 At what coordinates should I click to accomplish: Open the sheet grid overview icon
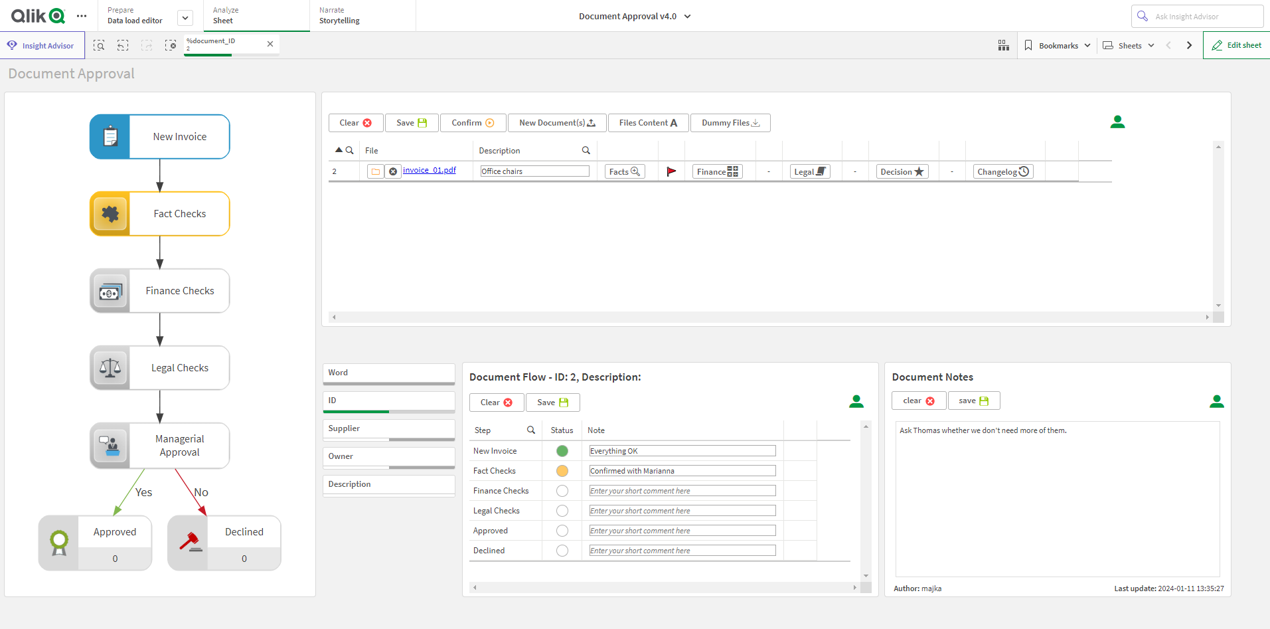click(1003, 45)
